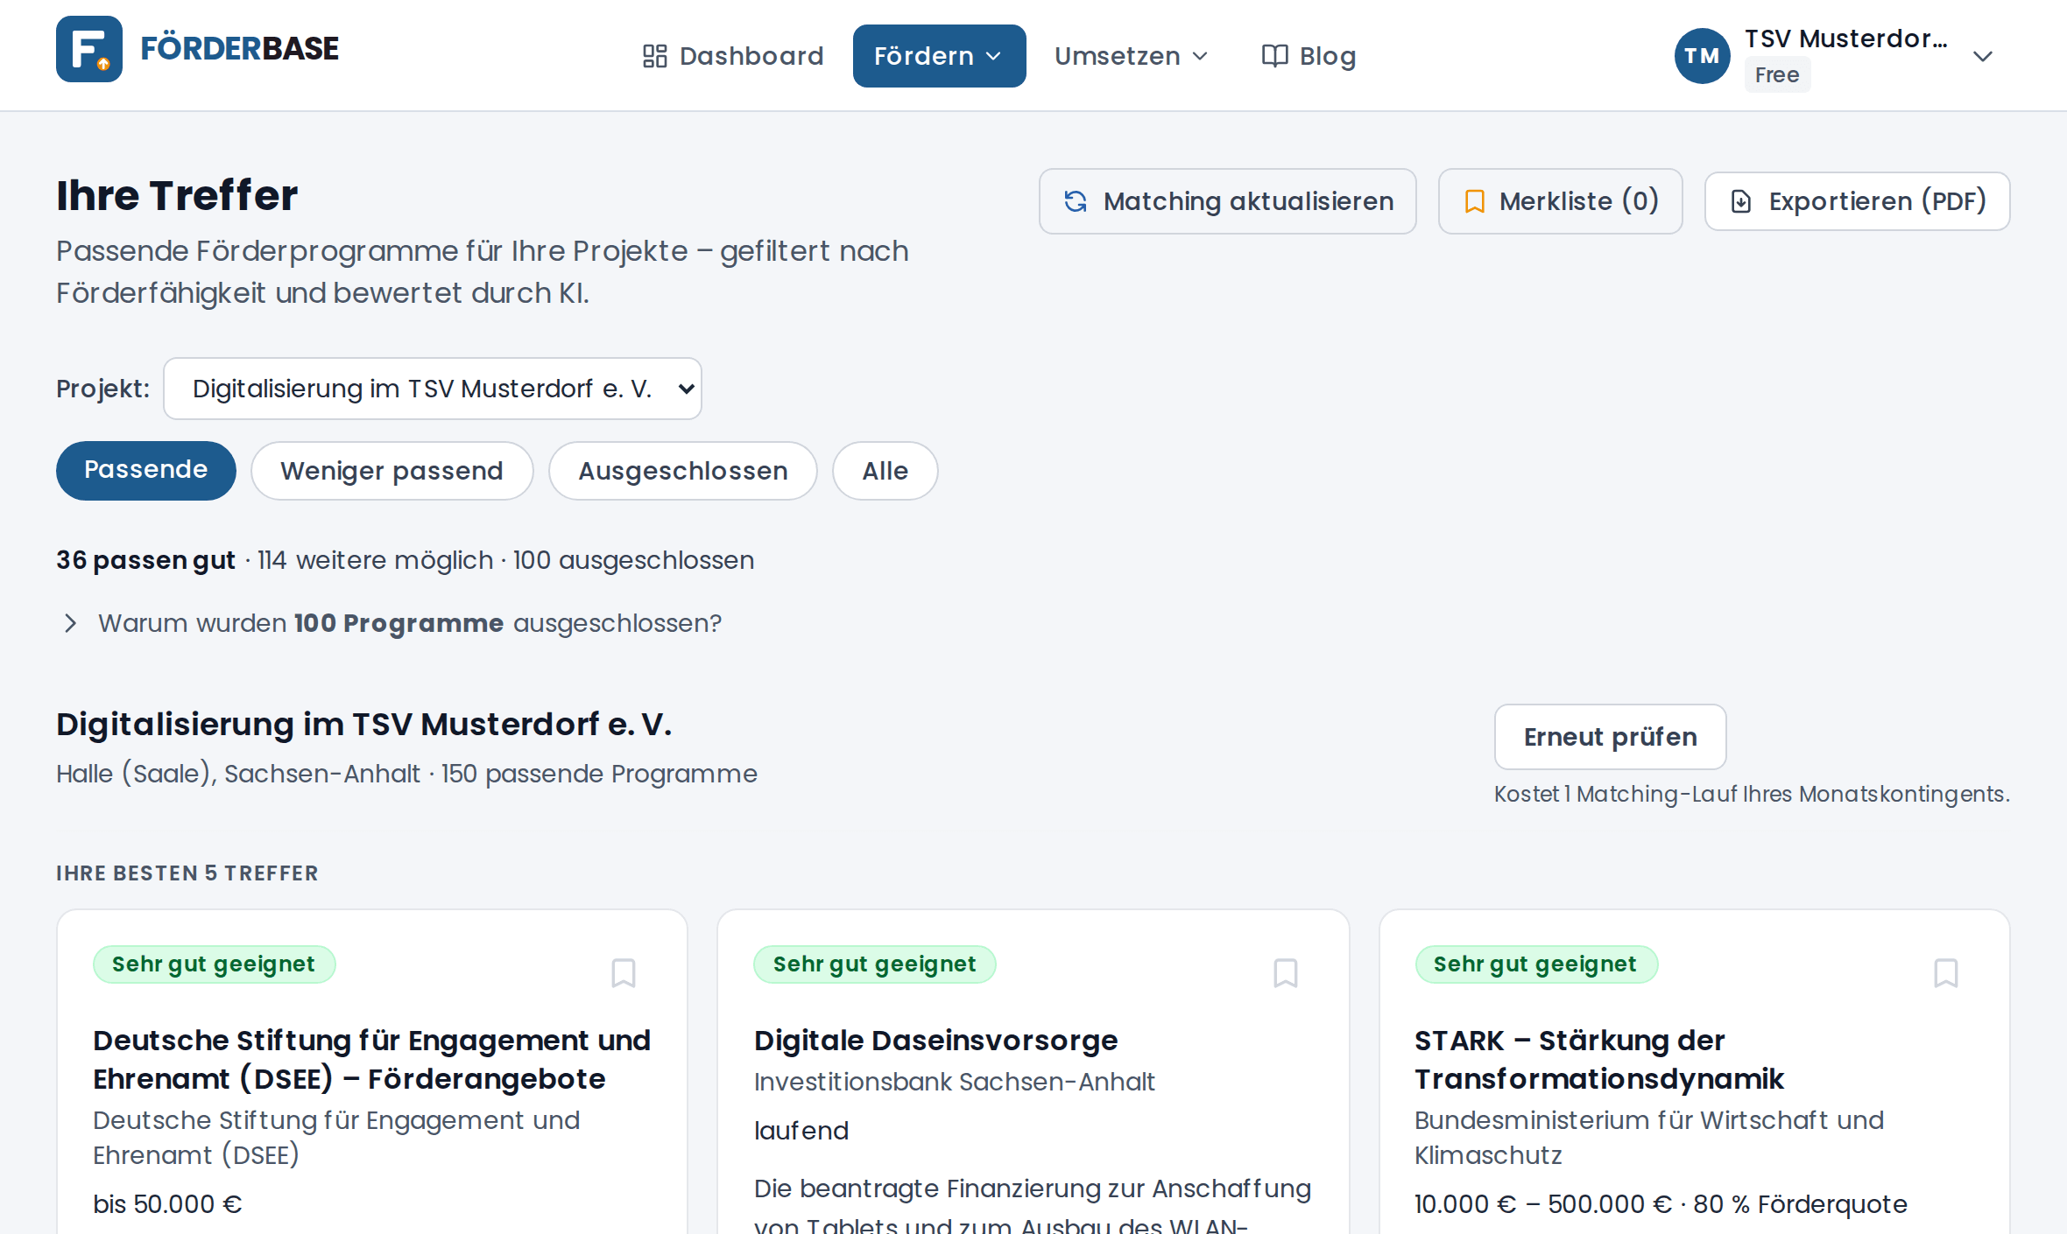Viewport: 2067px width, 1234px height.
Task: Bookmark the STARK Transformationsdynamik card
Action: coord(1946,972)
